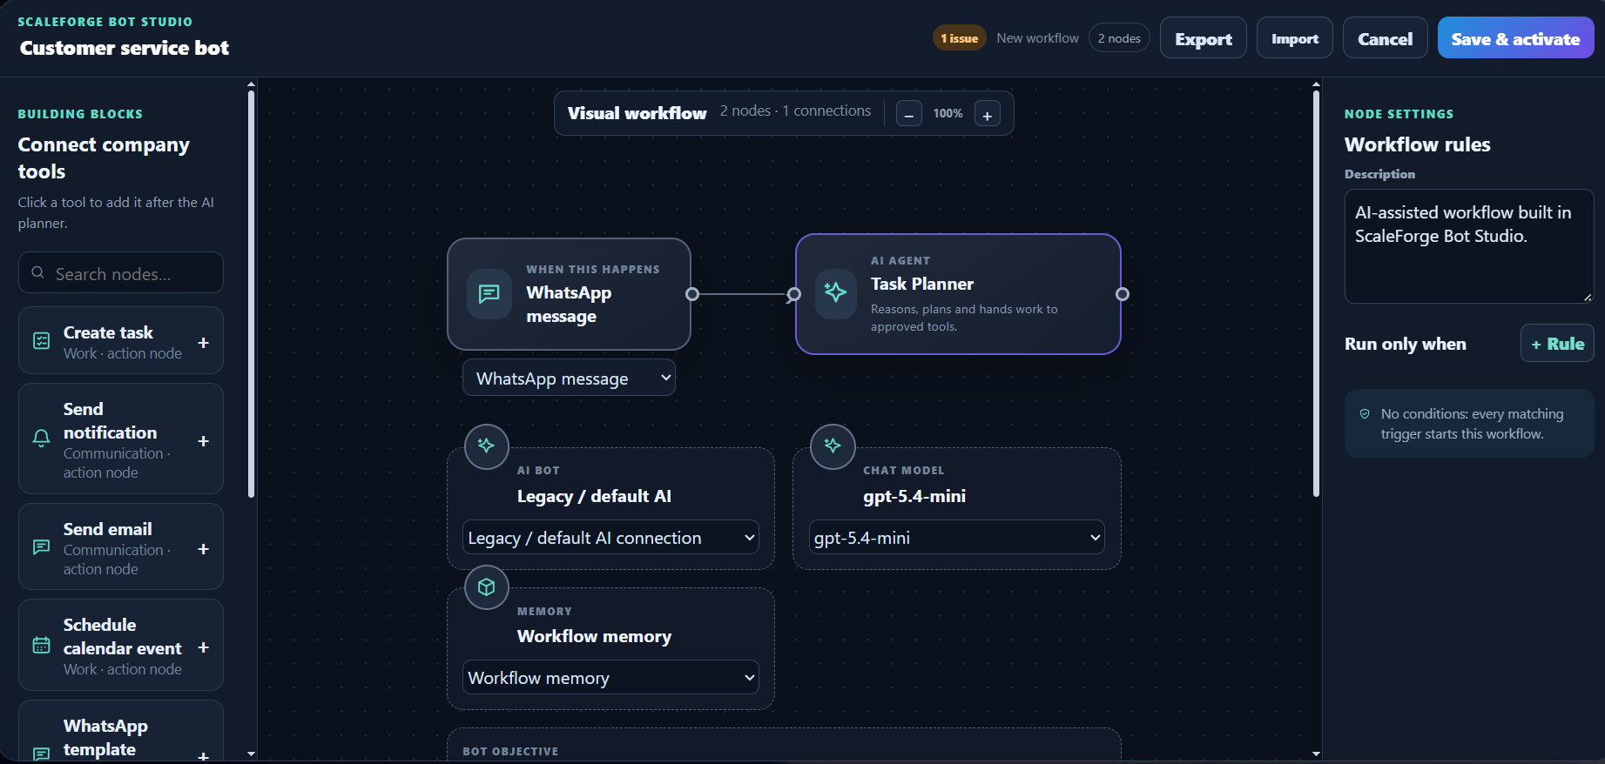Click the New workflow label
1605x764 pixels.
1037,38
